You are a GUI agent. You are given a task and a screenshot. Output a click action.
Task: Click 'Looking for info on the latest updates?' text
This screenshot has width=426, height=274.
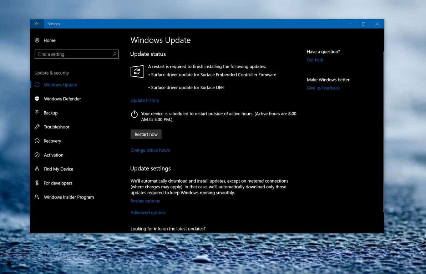[168, 229]
